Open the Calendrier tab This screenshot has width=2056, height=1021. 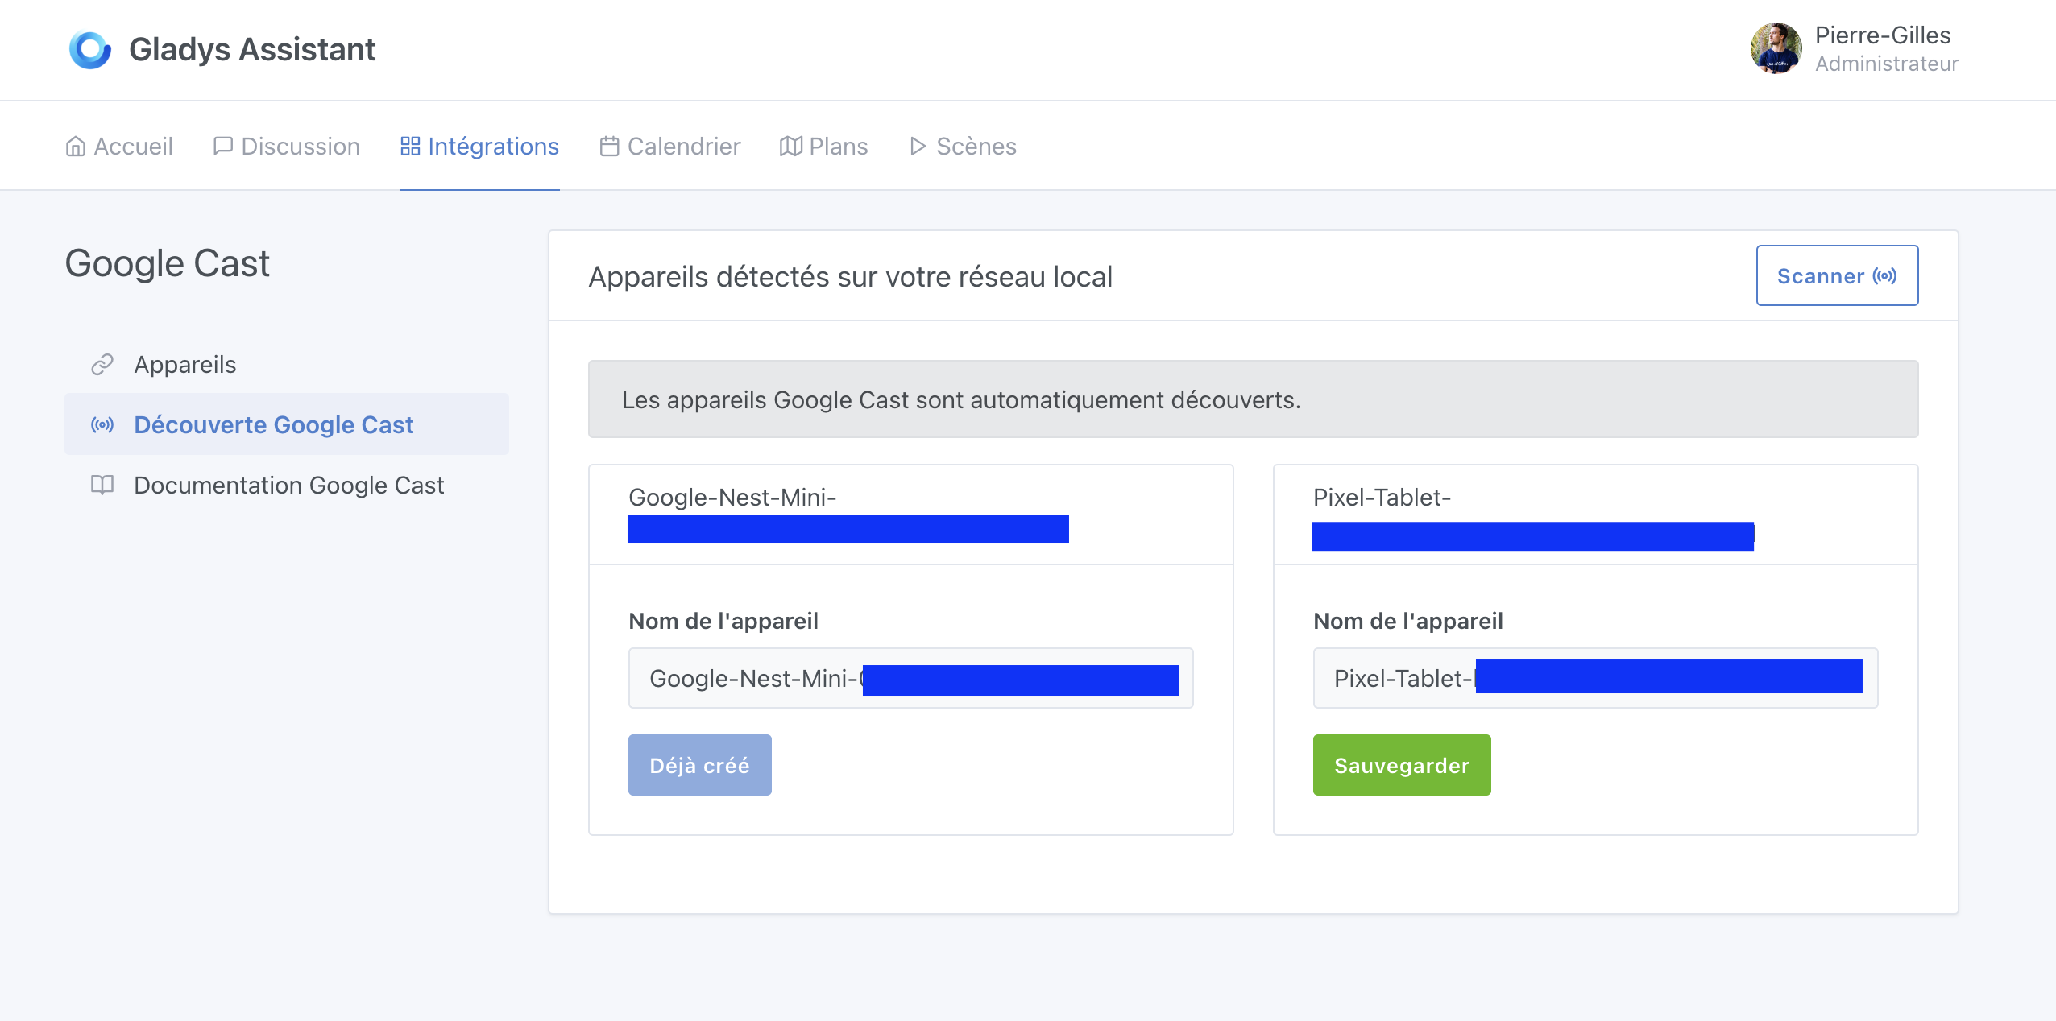(x=684, y=146)
